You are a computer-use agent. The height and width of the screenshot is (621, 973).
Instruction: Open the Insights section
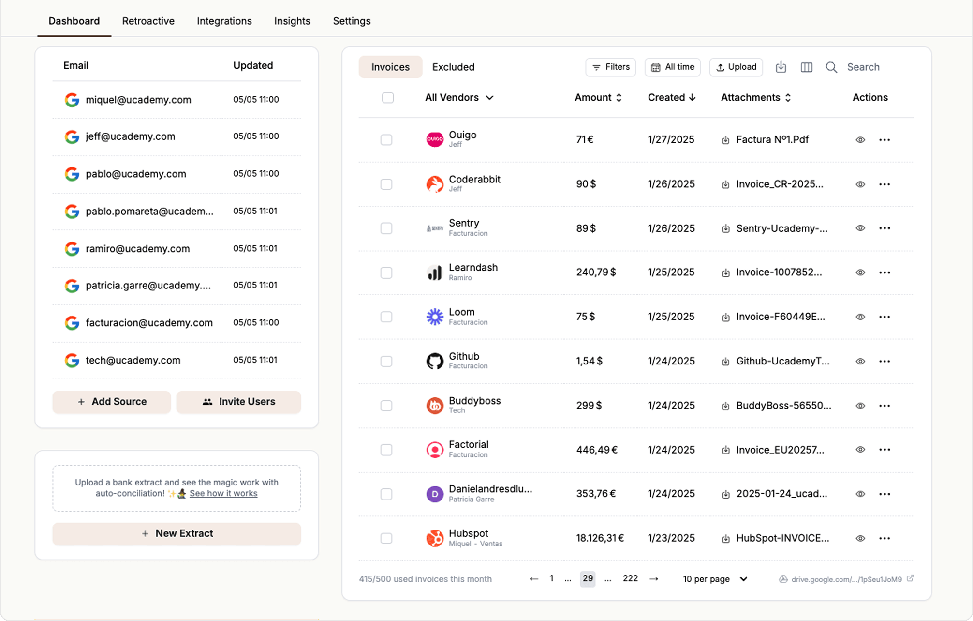point(292,21)
